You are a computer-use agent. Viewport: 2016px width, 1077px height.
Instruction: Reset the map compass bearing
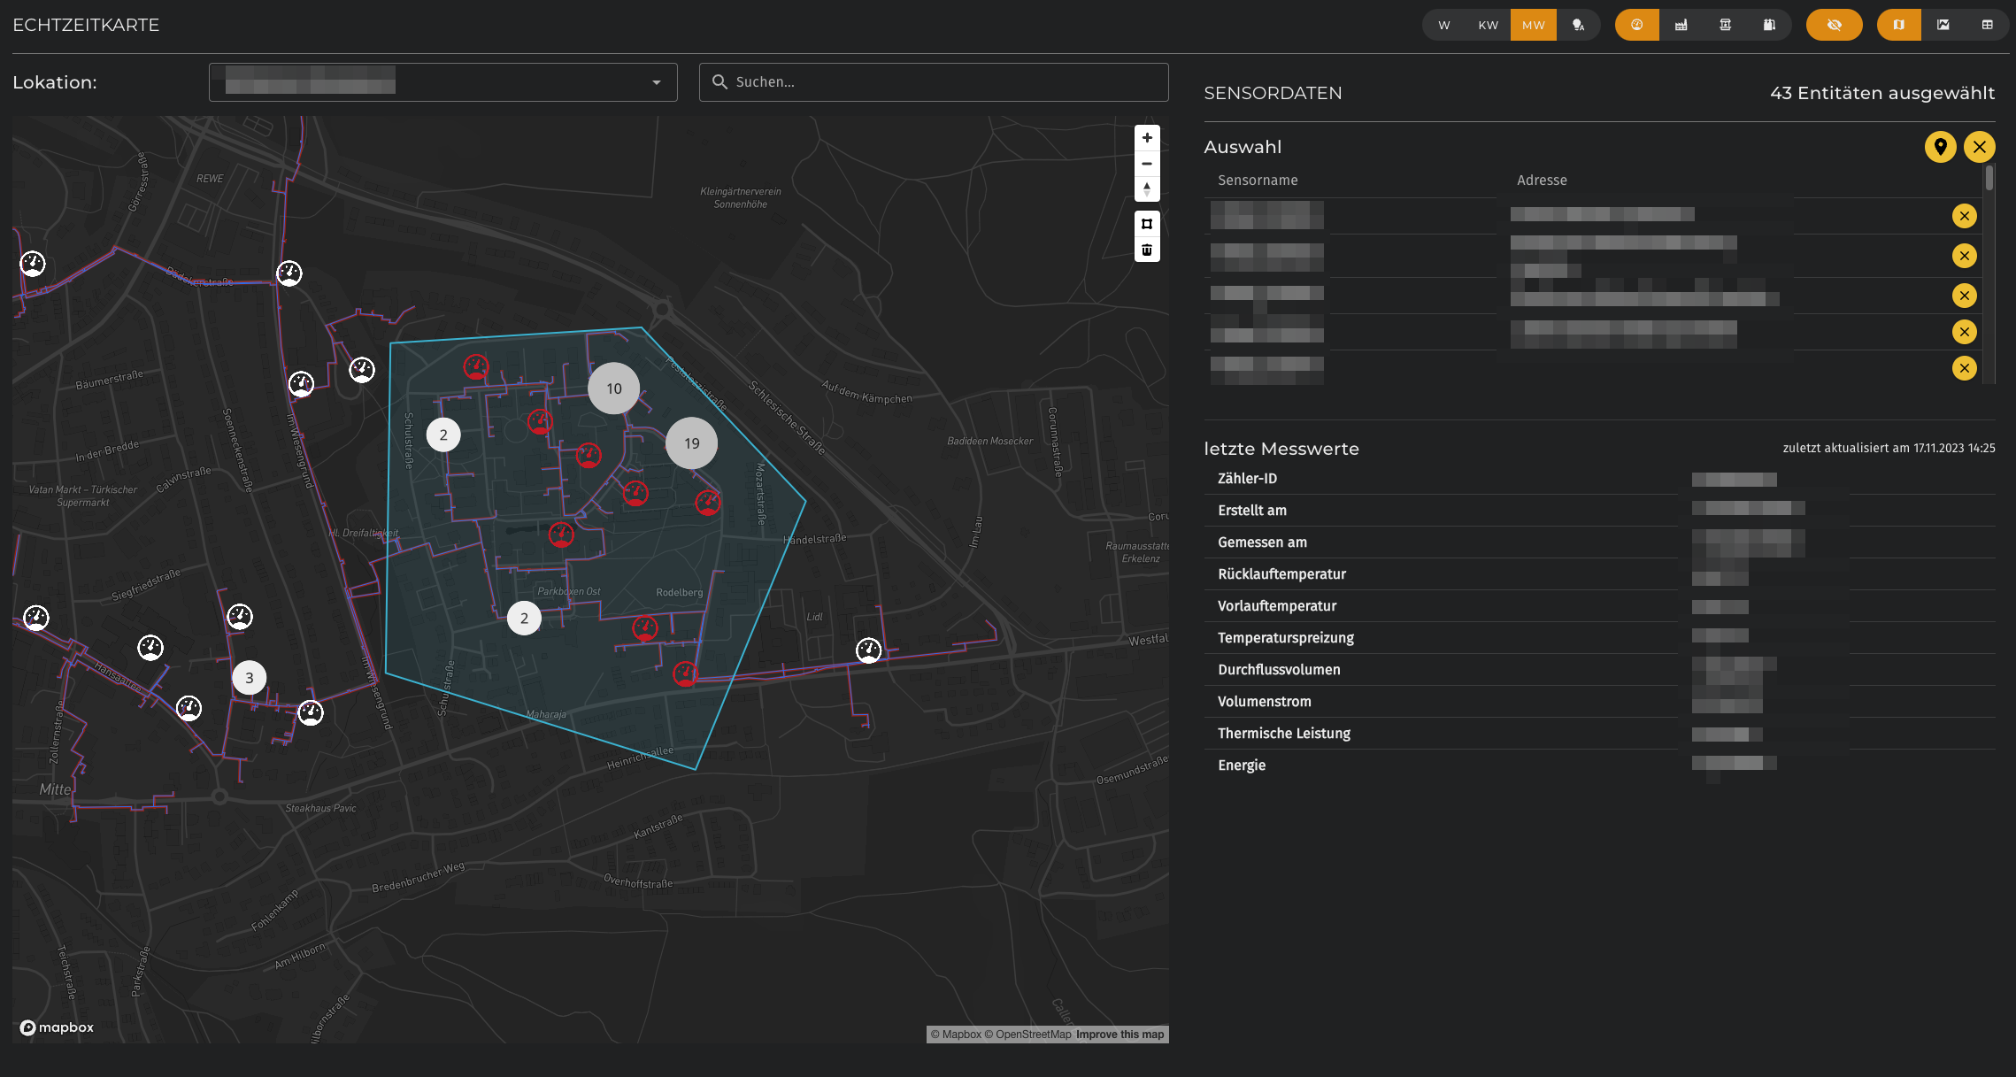point(1147,189)
